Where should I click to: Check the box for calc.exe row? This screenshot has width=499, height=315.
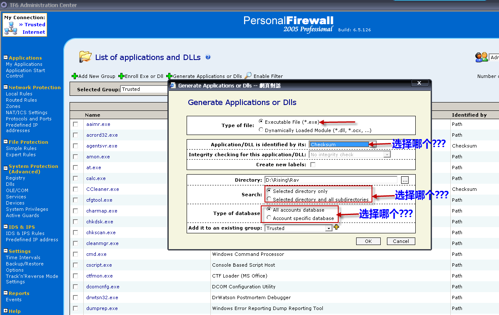pyautogui.click(x=75, y=178)
